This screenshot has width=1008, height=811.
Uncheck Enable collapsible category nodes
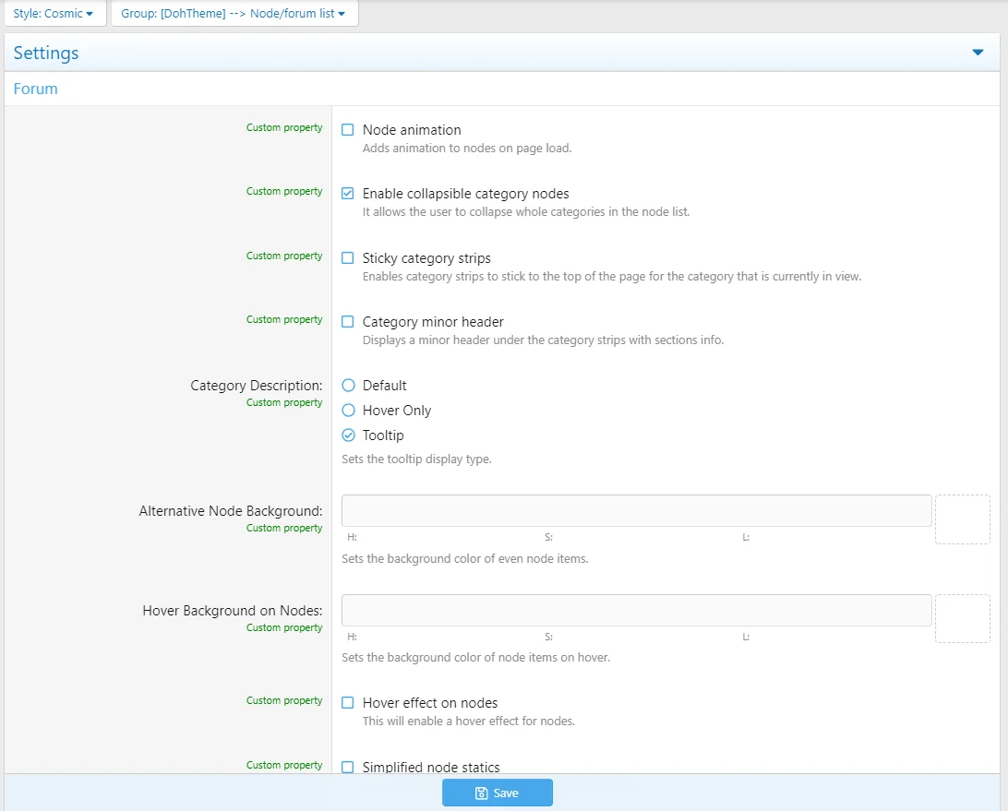(x=348, y=194)
